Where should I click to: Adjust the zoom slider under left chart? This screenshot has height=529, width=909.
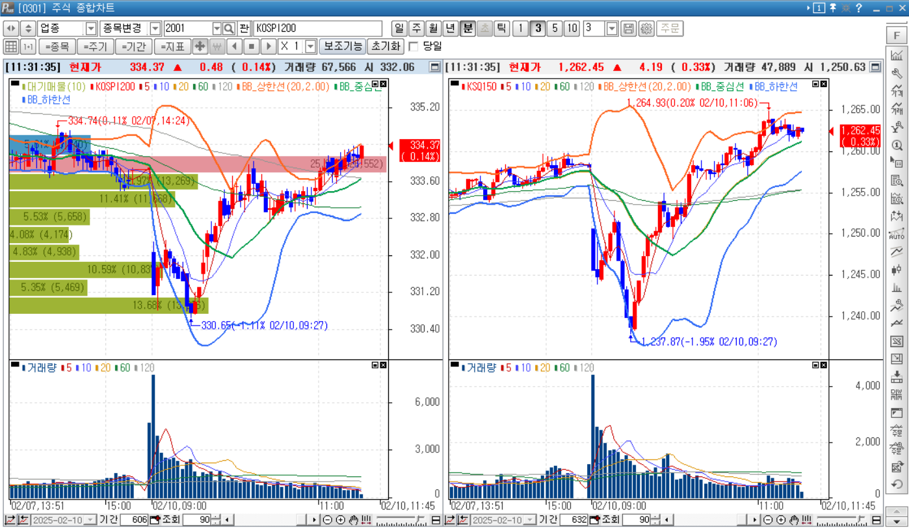tap(401, 520)
